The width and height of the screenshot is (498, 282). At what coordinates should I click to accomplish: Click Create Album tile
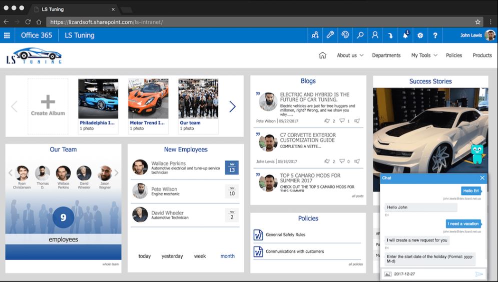tap(48, 106)
